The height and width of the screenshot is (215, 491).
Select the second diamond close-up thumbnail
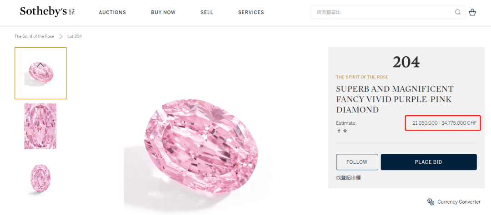(40, 126)
